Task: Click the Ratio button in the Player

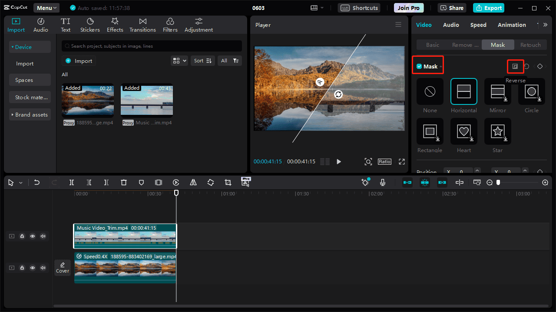Action: (384, 162)
